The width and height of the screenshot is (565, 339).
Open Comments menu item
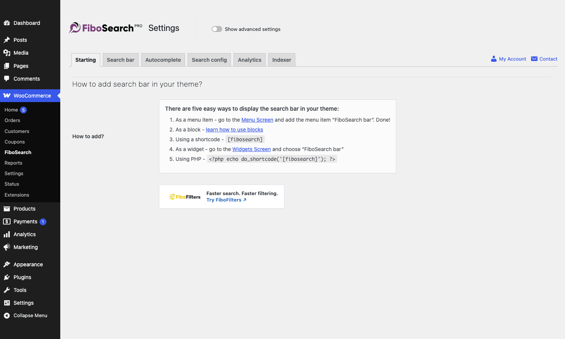[x=30, y=79]
